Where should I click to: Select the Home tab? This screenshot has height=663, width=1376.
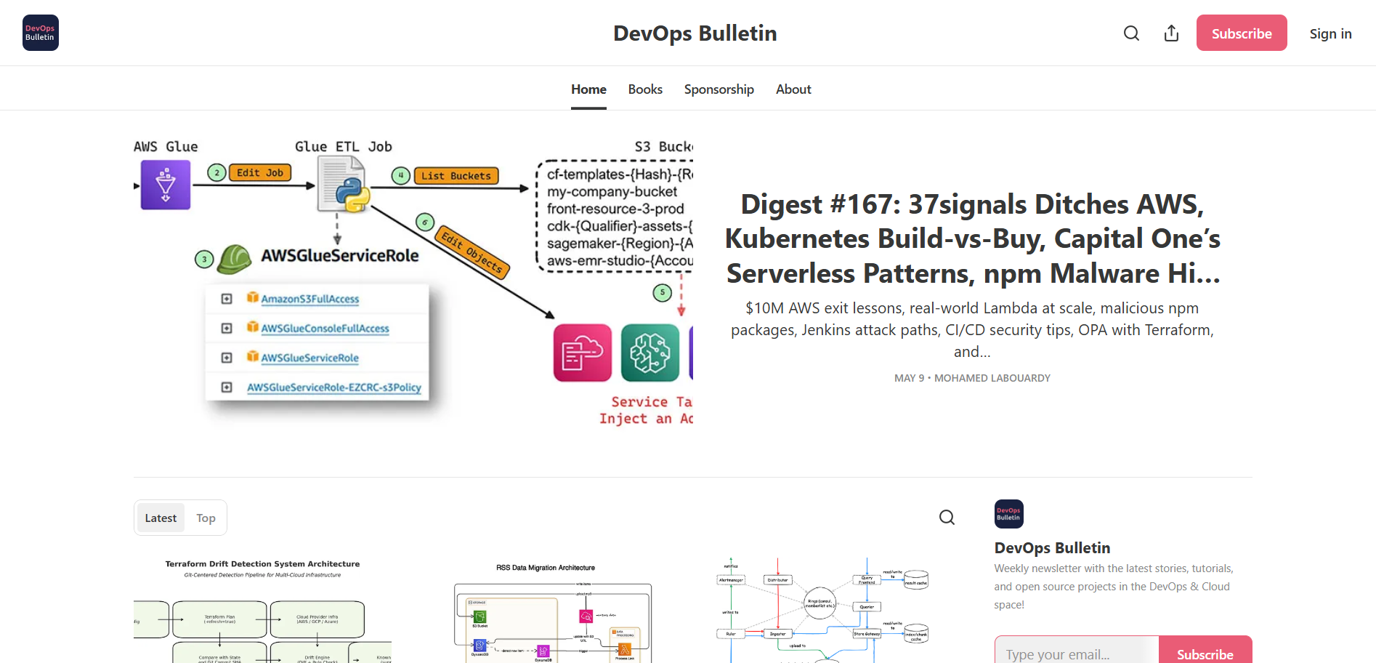588,89
